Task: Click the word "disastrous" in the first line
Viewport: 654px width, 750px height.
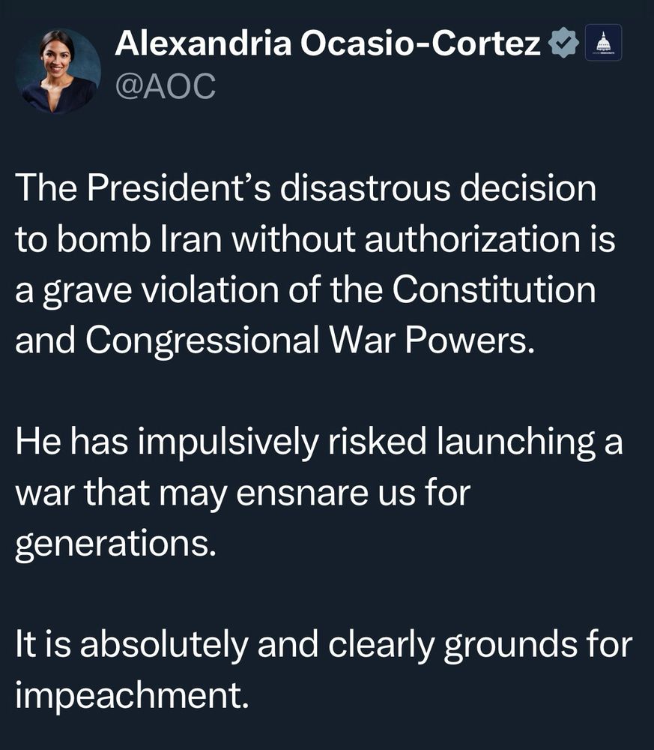Action: pos(366,188)
